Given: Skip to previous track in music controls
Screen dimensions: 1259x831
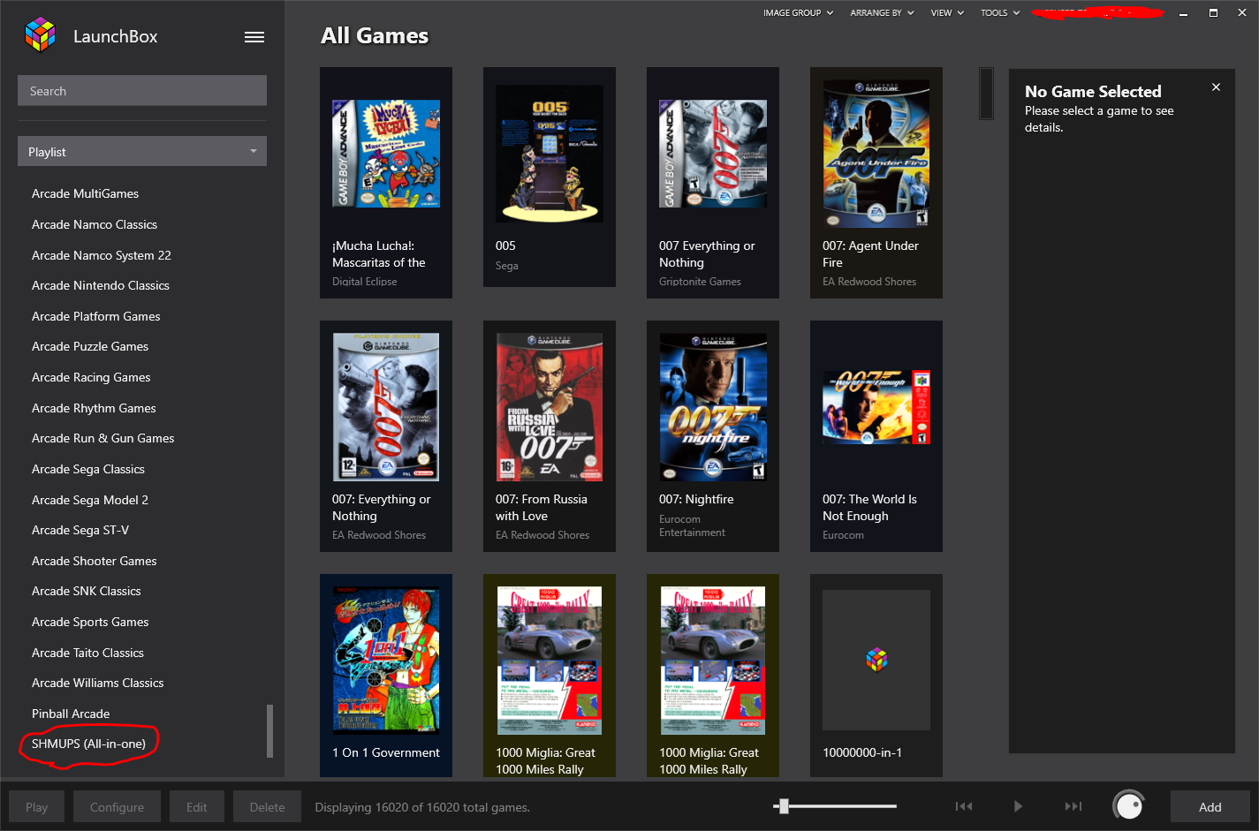Looking at the screenshot, I should pos(964,806).
